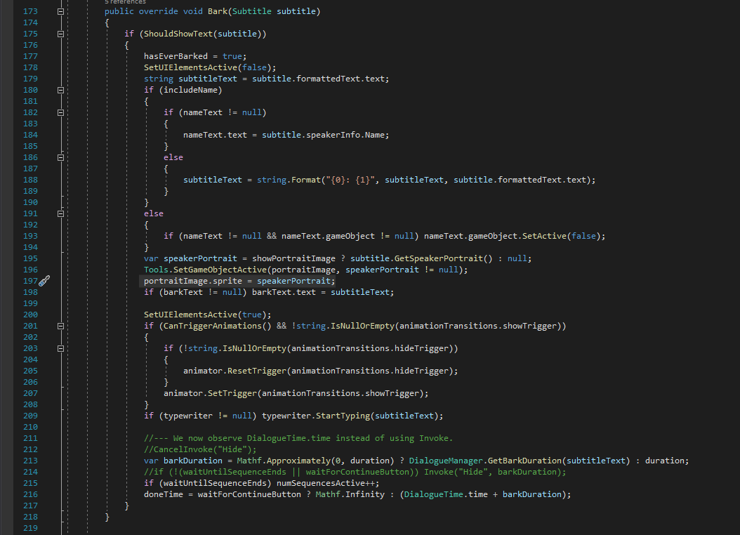Image resolution: width=740 pixels, height=535 pixels.
Task: Click typewriter.StartTyping on line 209
Action: pyautogui.click(x=316, y=416)
